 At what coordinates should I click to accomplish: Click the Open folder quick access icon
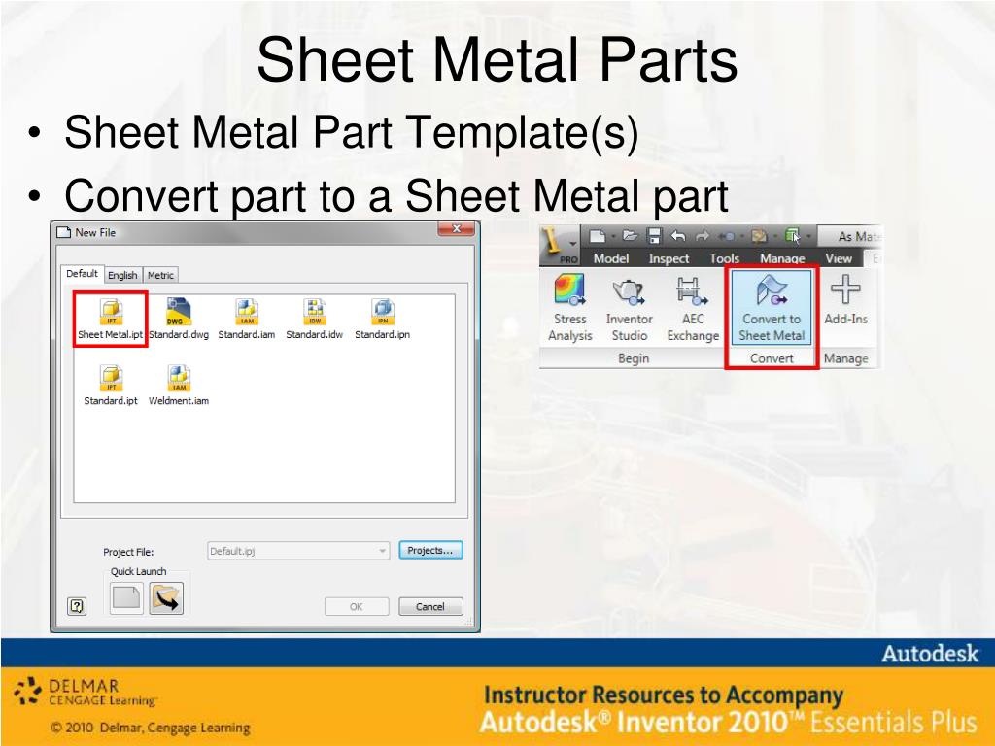click(x=630, y=237)
